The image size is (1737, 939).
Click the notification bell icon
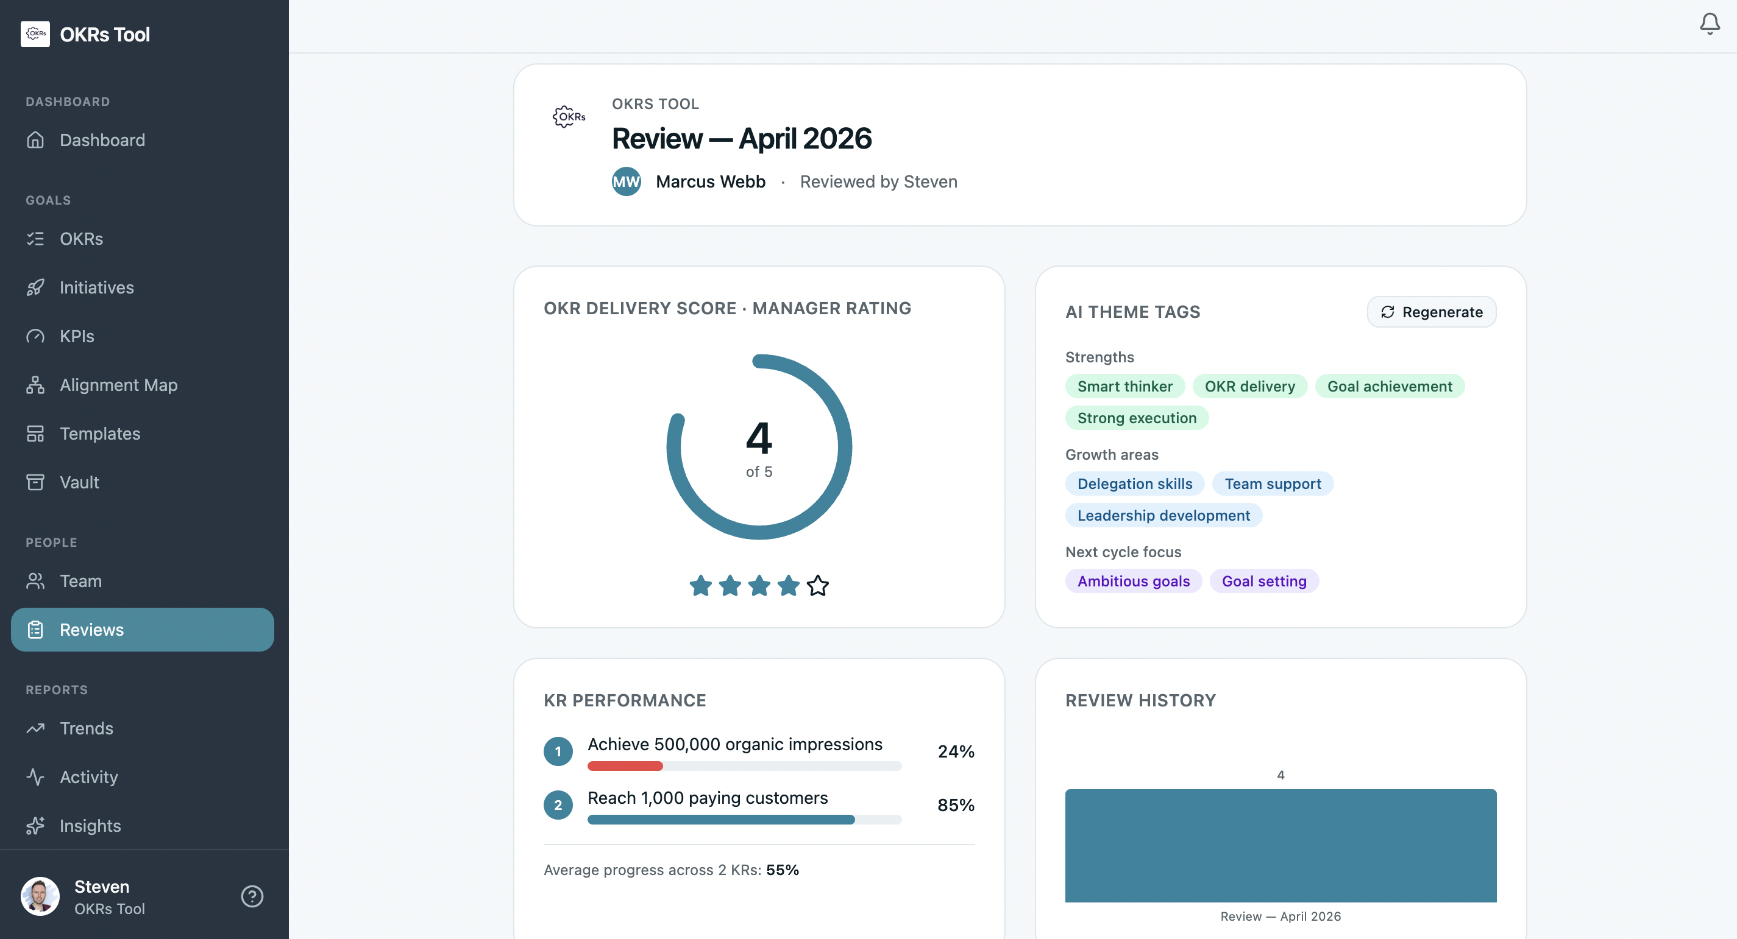pos(1709,24)
